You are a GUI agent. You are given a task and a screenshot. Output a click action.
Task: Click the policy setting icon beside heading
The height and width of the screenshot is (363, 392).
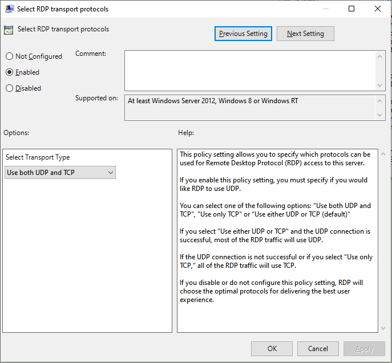tap(9, 30)
